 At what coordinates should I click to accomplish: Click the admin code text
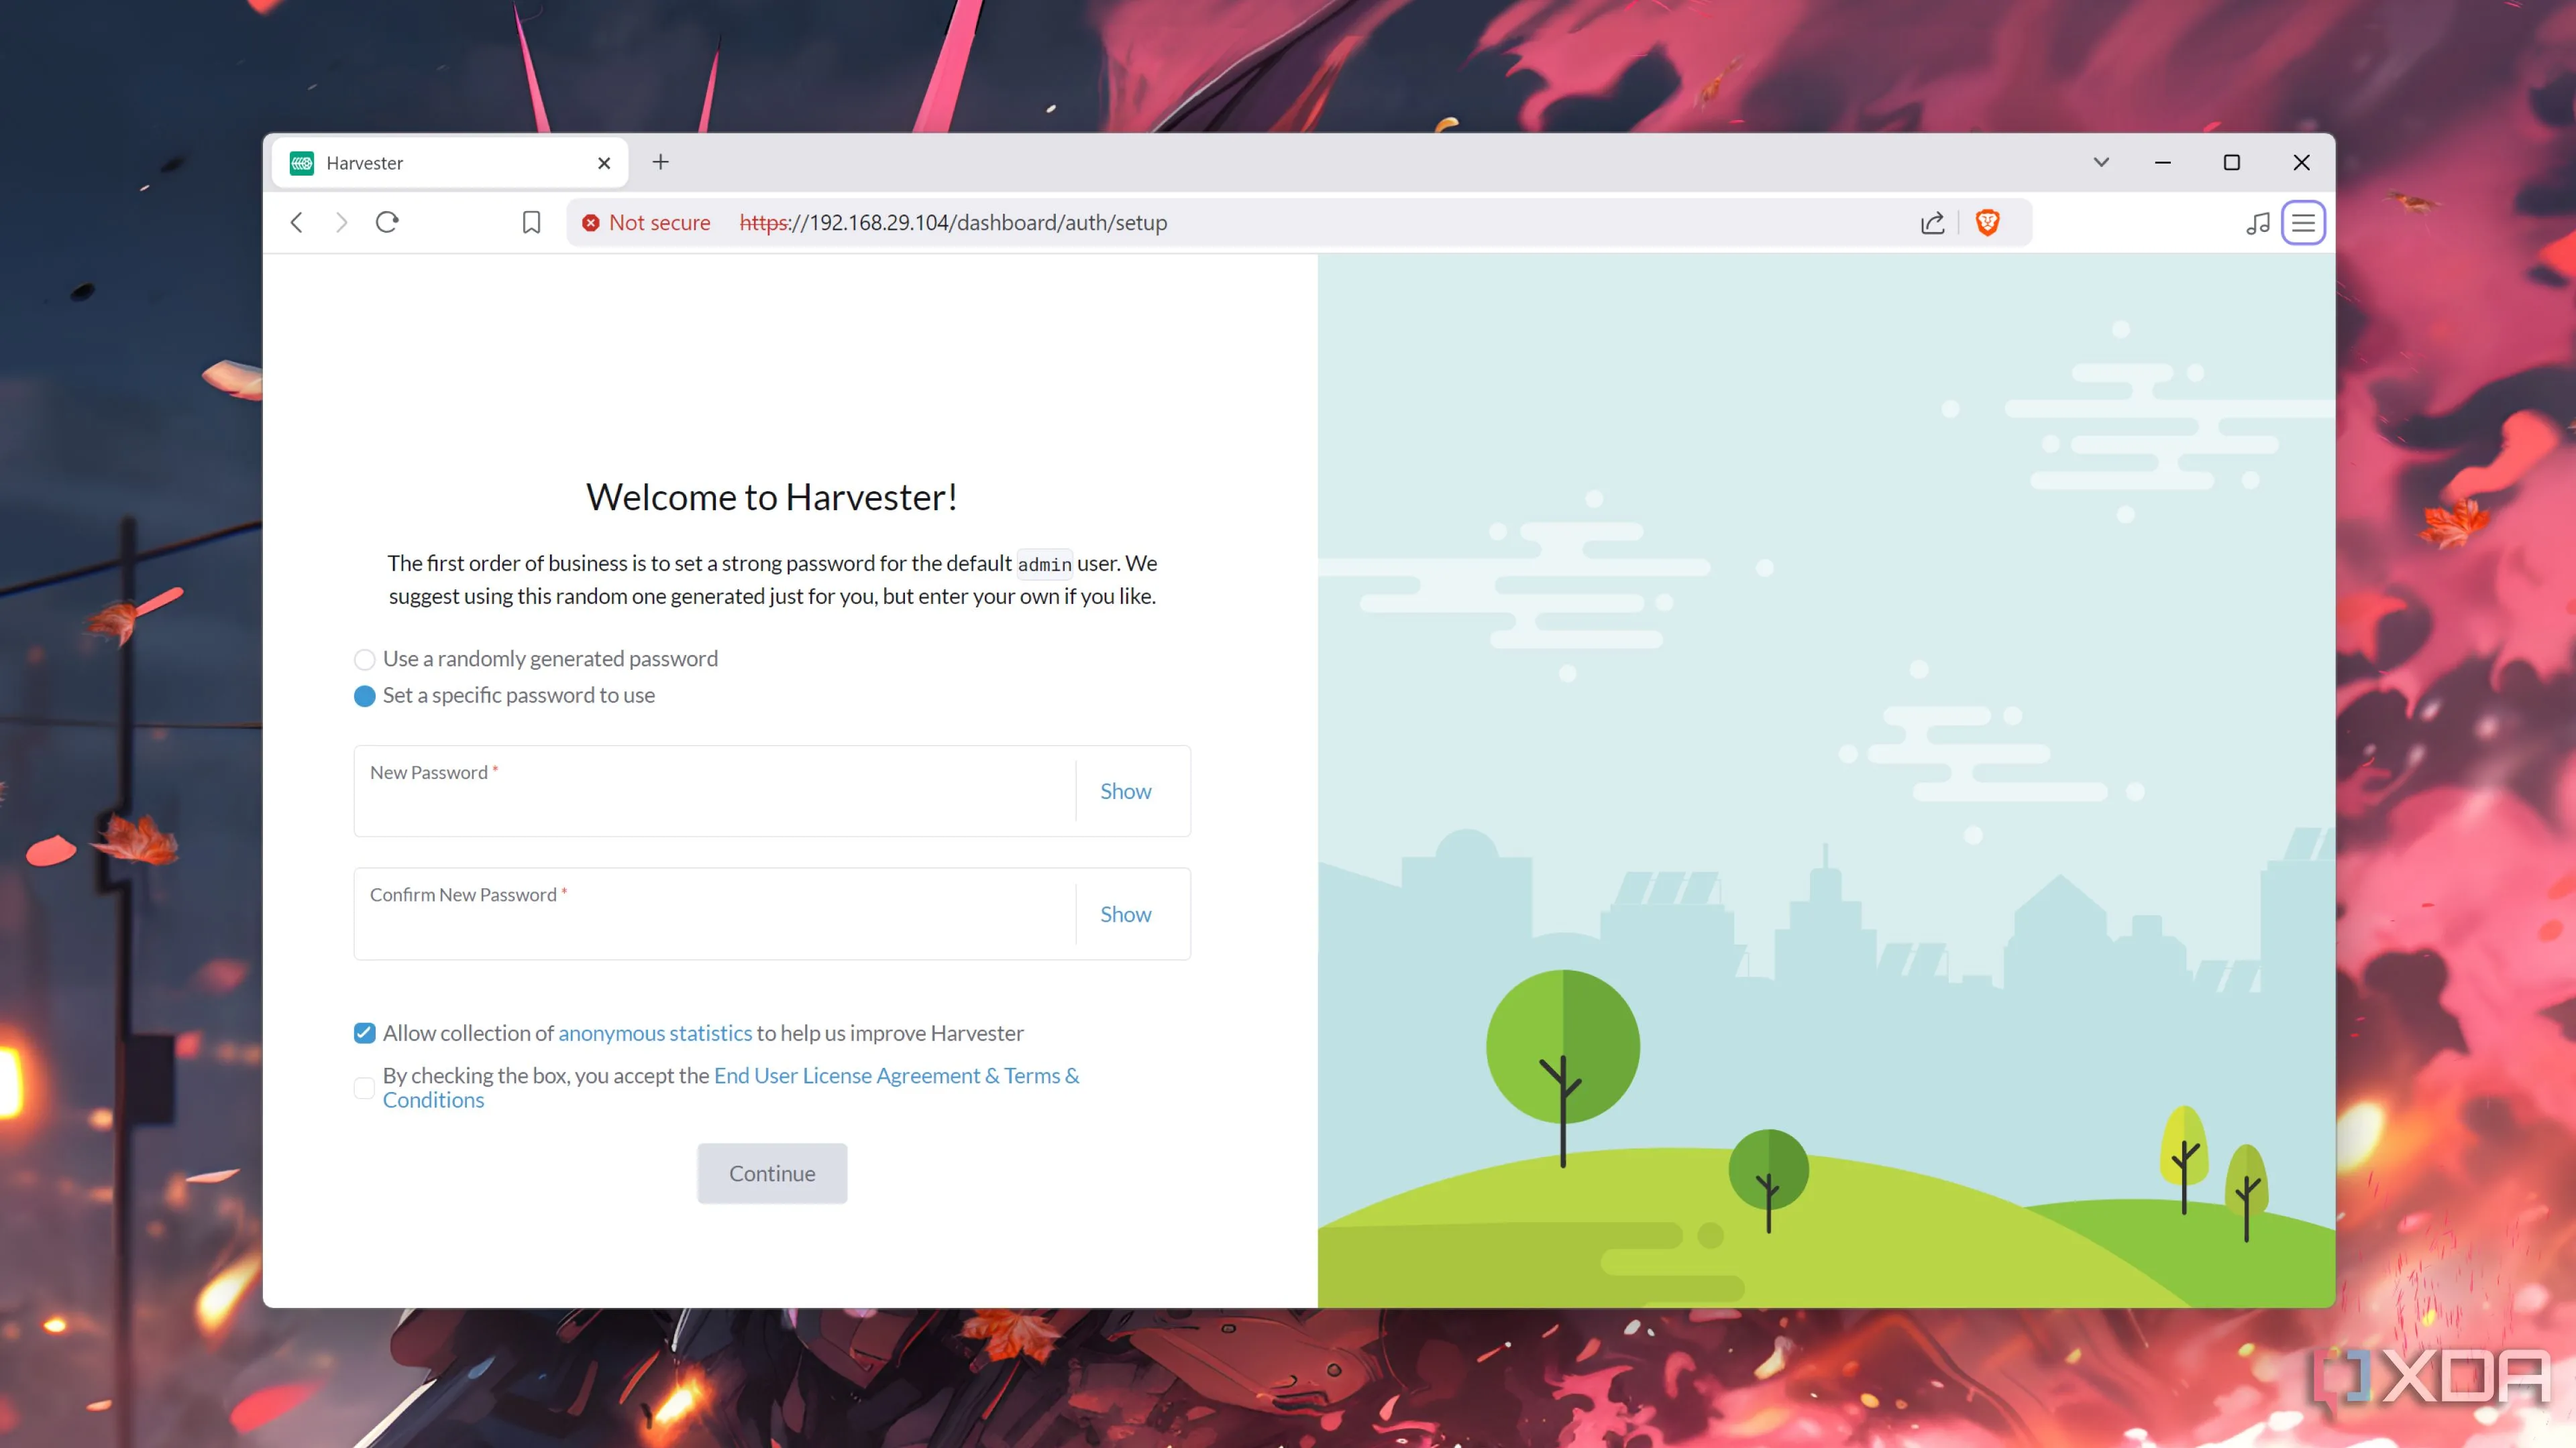[1044, 564]
